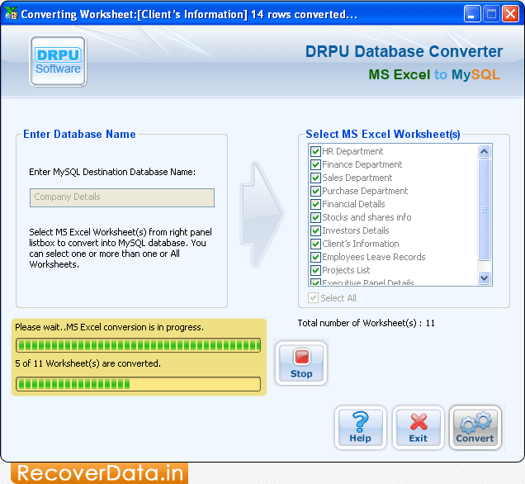Viewport: 525px width, 484px height.
Task: Click the DRPU Software logo
Action: (x=59, y=62)
